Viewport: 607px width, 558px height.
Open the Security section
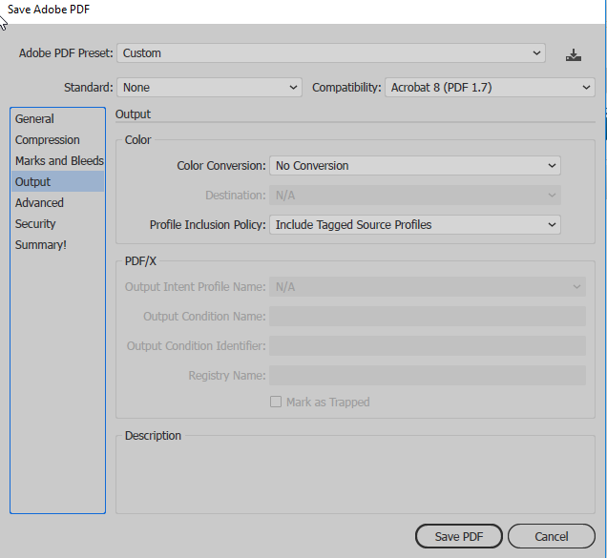click(x=57, y=223)
